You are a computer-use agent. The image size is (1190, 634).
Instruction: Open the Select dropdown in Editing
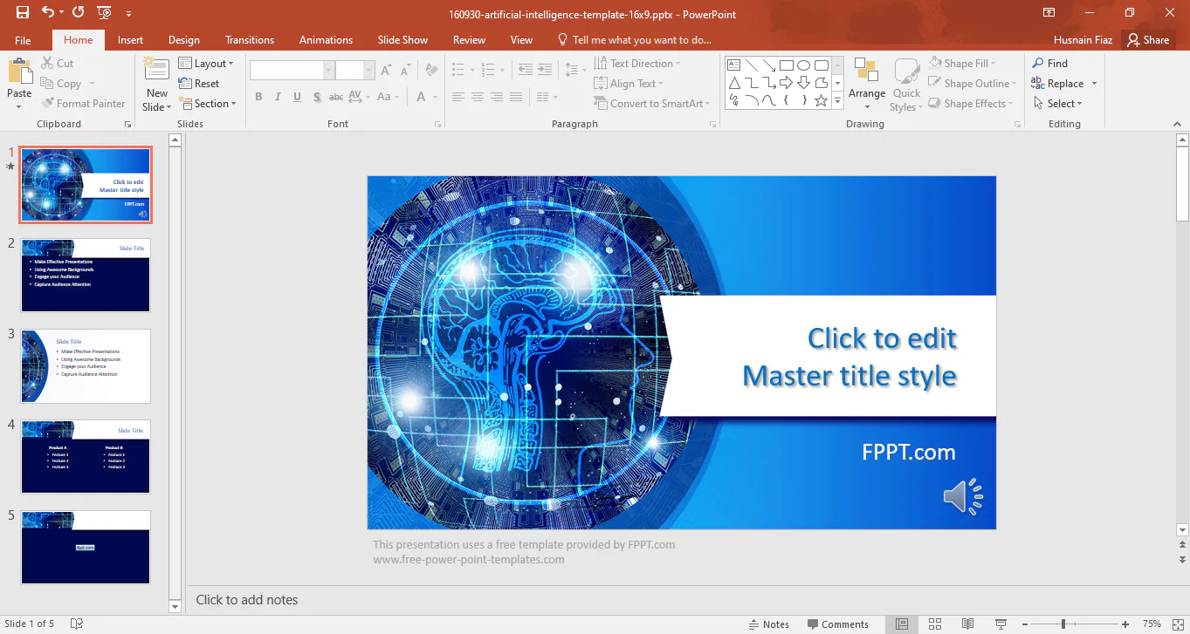click(x=1057, y=104)
